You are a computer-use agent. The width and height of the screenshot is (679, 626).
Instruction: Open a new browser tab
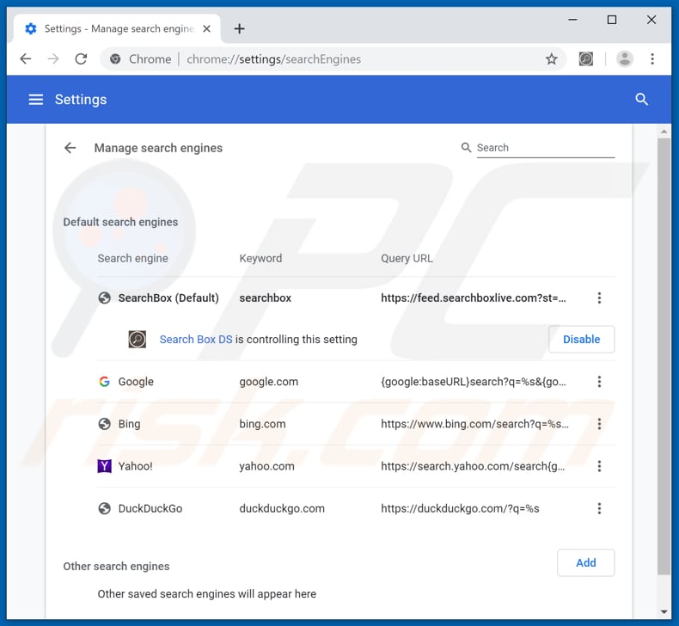pyautogui.click(x=240, y=28)
